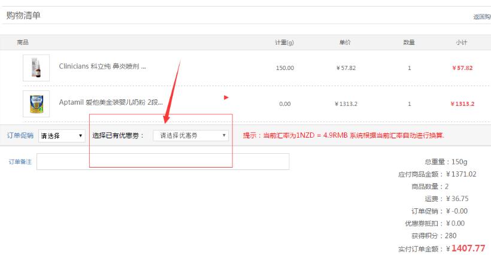The height and width of the screenshot is (255, 491).
Task: Click the 单价 column header
Action: tap(345, 42)
